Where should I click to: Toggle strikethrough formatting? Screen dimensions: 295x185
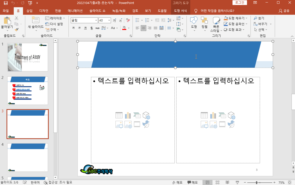tap(97, 28)
